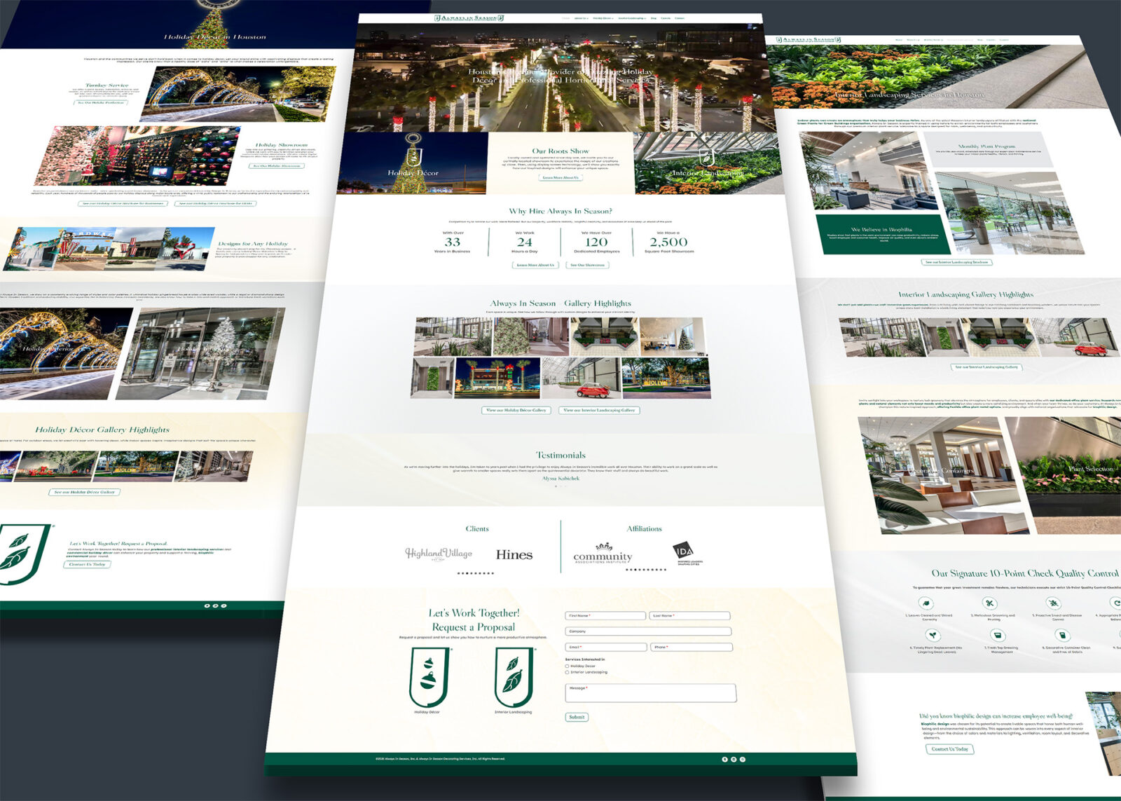1121x801 pixels.
Task: Click the Alyssa Kabichek testimonial name
Action: pos(560,479)
